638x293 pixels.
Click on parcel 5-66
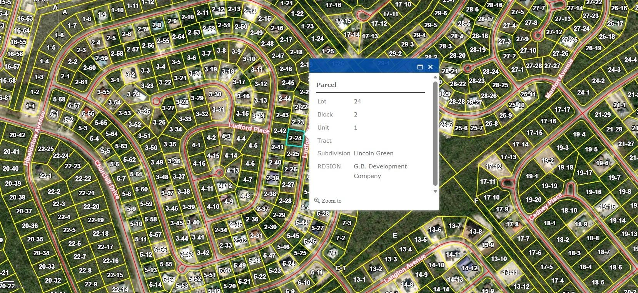(88, 113)
